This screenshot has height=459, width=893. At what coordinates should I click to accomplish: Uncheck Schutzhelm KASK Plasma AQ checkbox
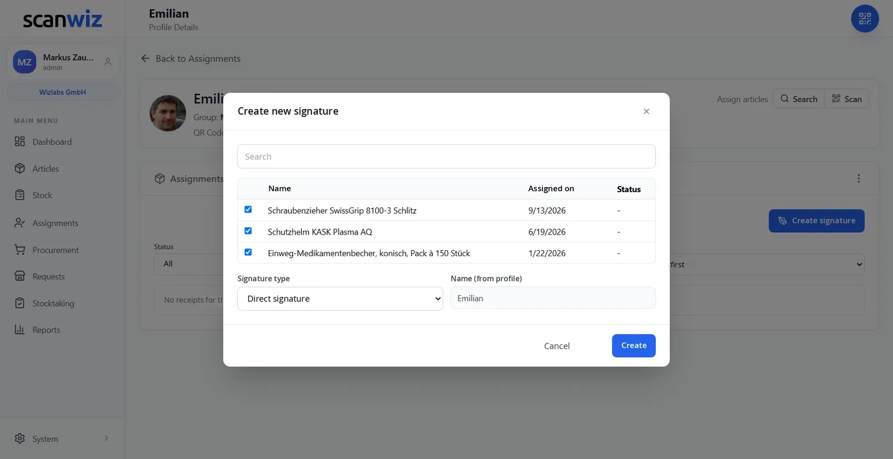[x=248, y=231]
